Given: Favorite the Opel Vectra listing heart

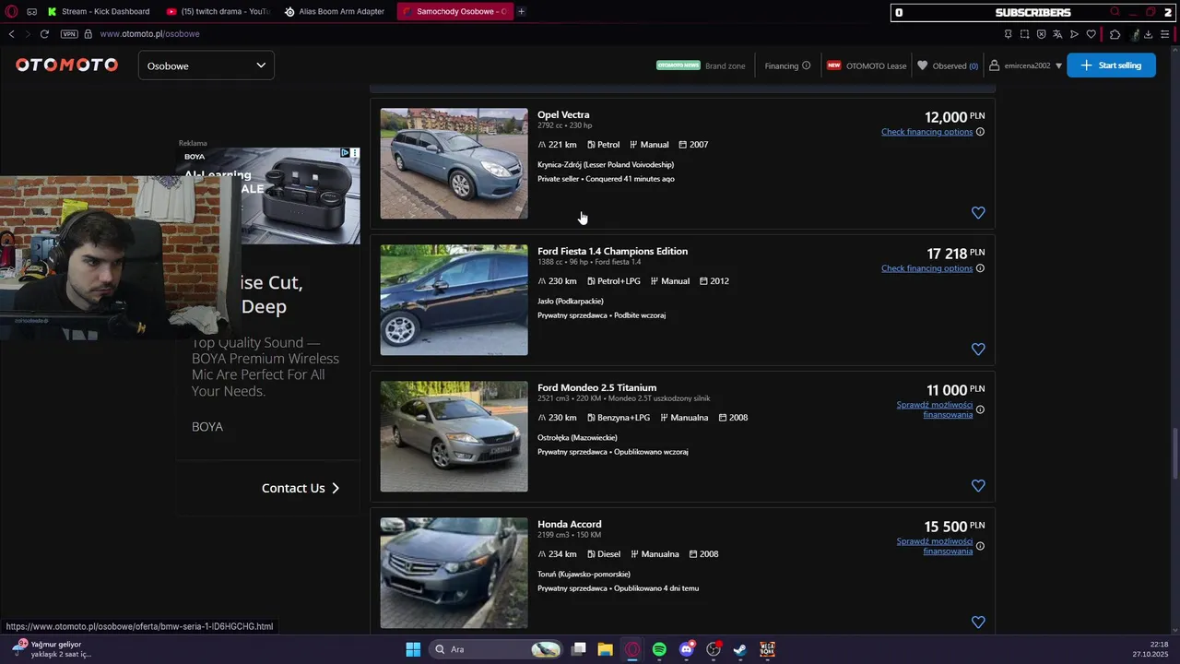Looking at the screenshot, I should 978,213.
